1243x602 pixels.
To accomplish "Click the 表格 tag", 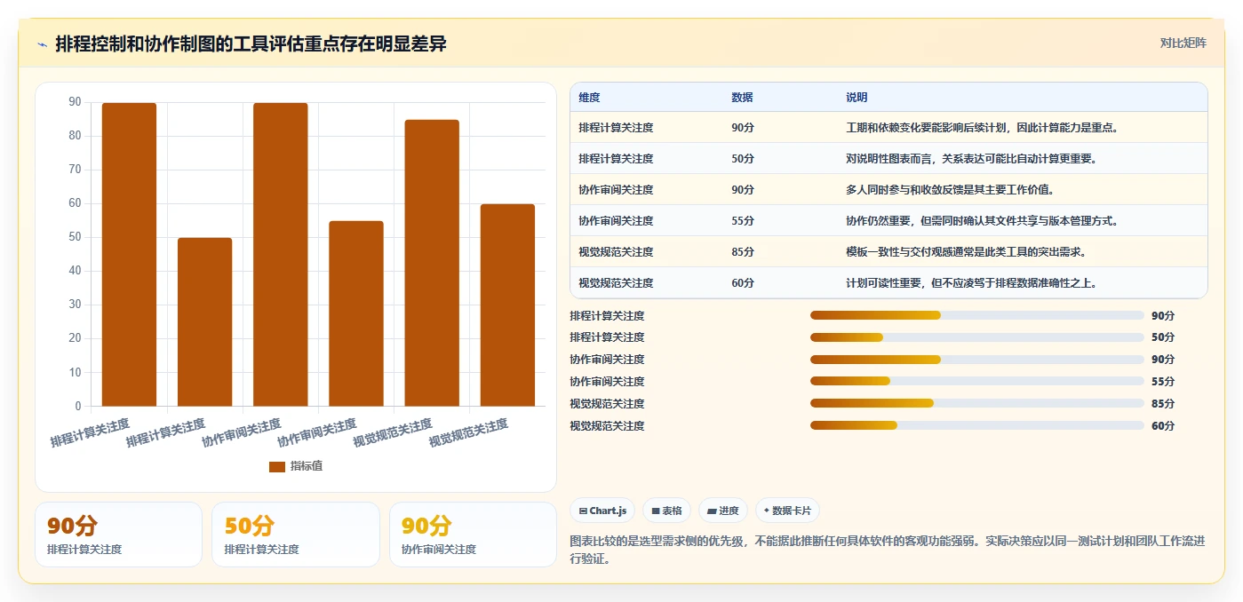I will pos(666,511).
